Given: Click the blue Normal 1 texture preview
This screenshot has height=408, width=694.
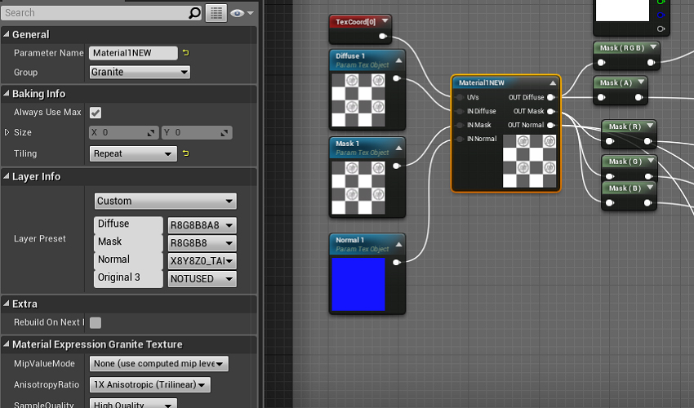Looking at the screenshot, I should [358, 284].
